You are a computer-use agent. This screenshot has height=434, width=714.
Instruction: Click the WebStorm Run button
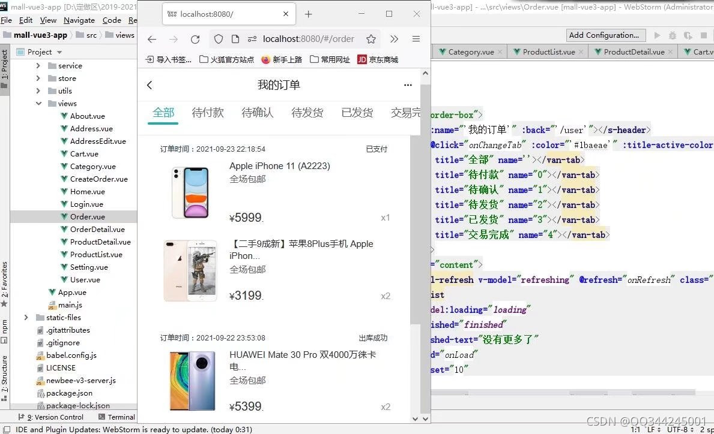[x=657, y=35]
